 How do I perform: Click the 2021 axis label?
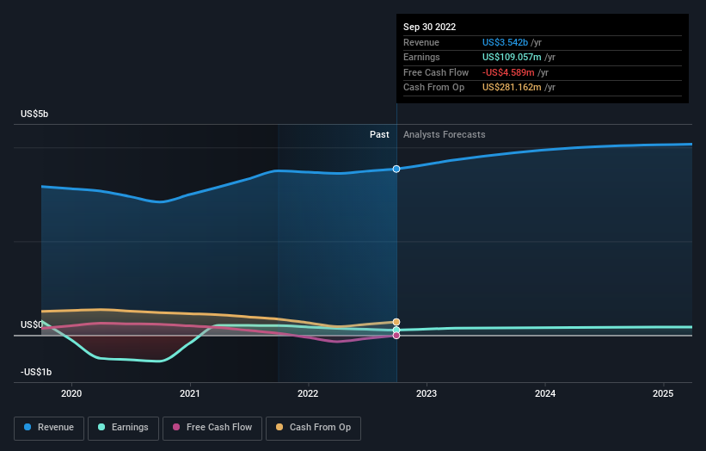click(x=189, y=394)
